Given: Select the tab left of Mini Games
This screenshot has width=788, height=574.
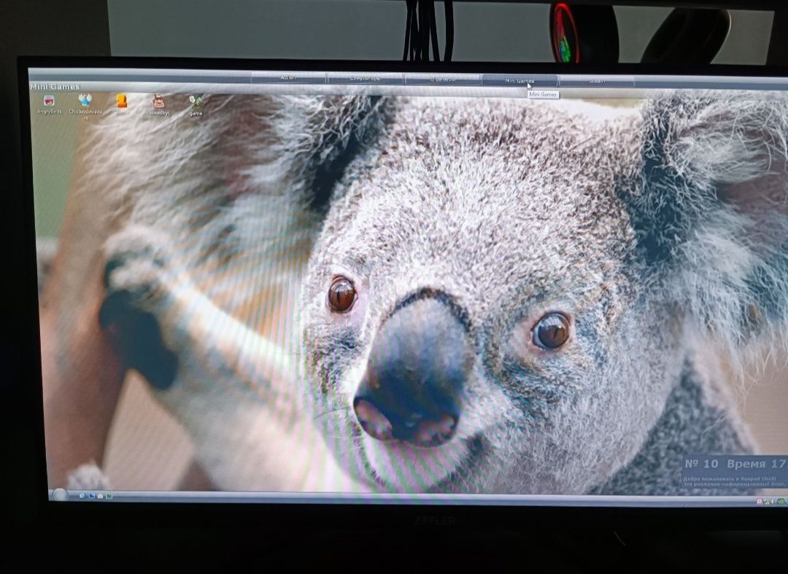Looking at the screenshot, I should point(443,79).
